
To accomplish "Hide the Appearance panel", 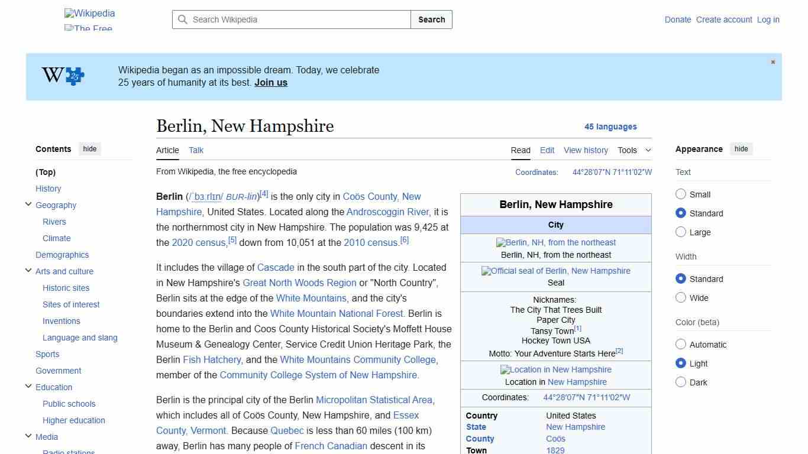I will pos(741,148).
